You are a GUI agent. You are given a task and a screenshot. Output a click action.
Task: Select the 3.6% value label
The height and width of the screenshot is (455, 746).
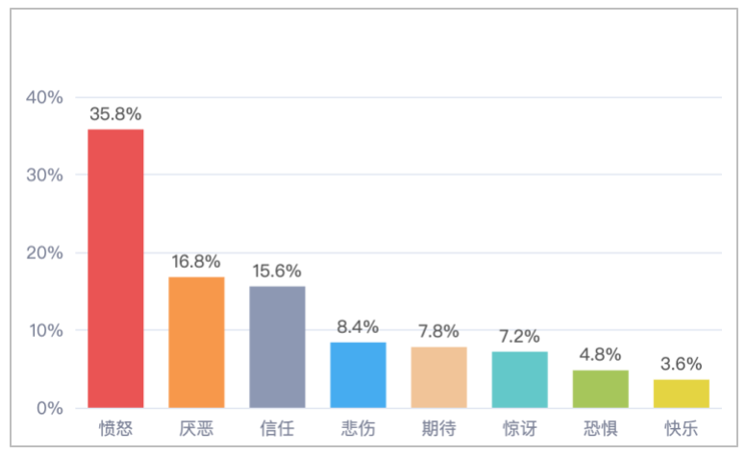point(682,364)
